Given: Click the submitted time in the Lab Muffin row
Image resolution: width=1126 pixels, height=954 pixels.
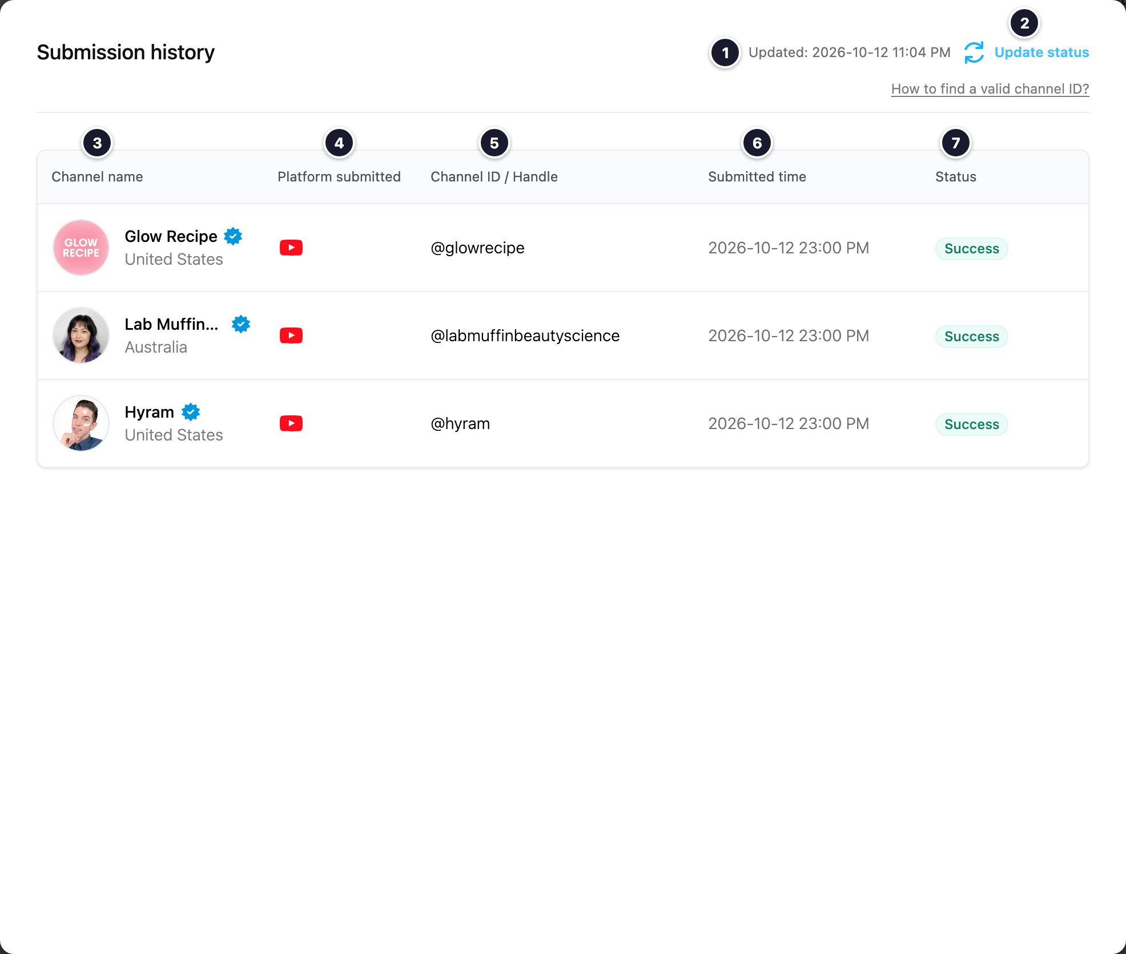Looking at the screenshot, I should (x=789, y=335).
